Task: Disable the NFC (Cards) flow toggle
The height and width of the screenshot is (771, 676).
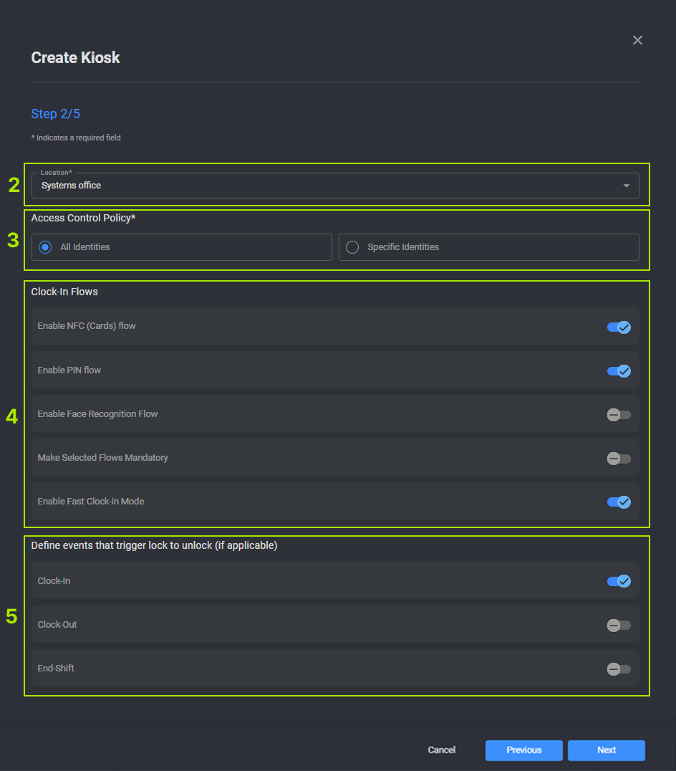Action: (619, 327)
